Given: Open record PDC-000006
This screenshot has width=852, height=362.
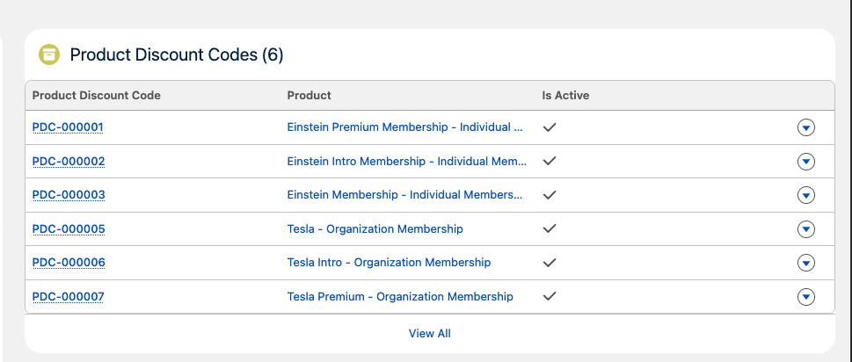Looking at the screenshot, I should (x=69, y=263).
